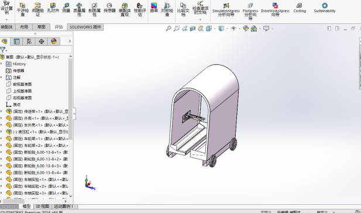Image resolution: width=361 pixels, height=213 pixels.
Task: Expand the 车外壳<1> component
Action: (2, 125)
